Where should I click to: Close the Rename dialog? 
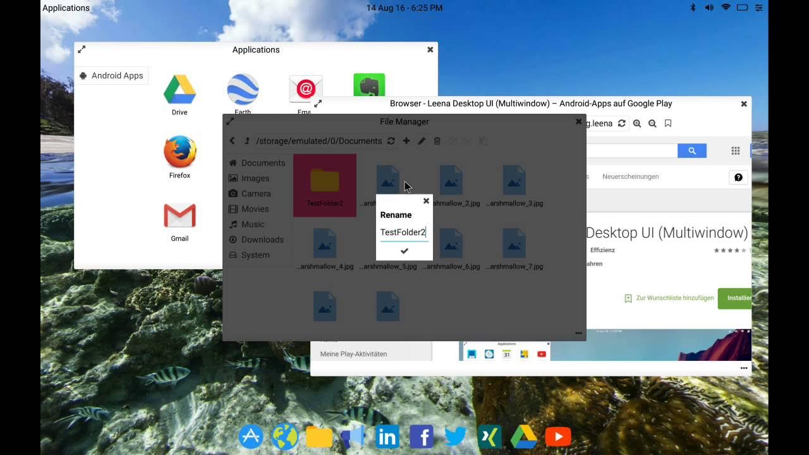click(426, 201)
